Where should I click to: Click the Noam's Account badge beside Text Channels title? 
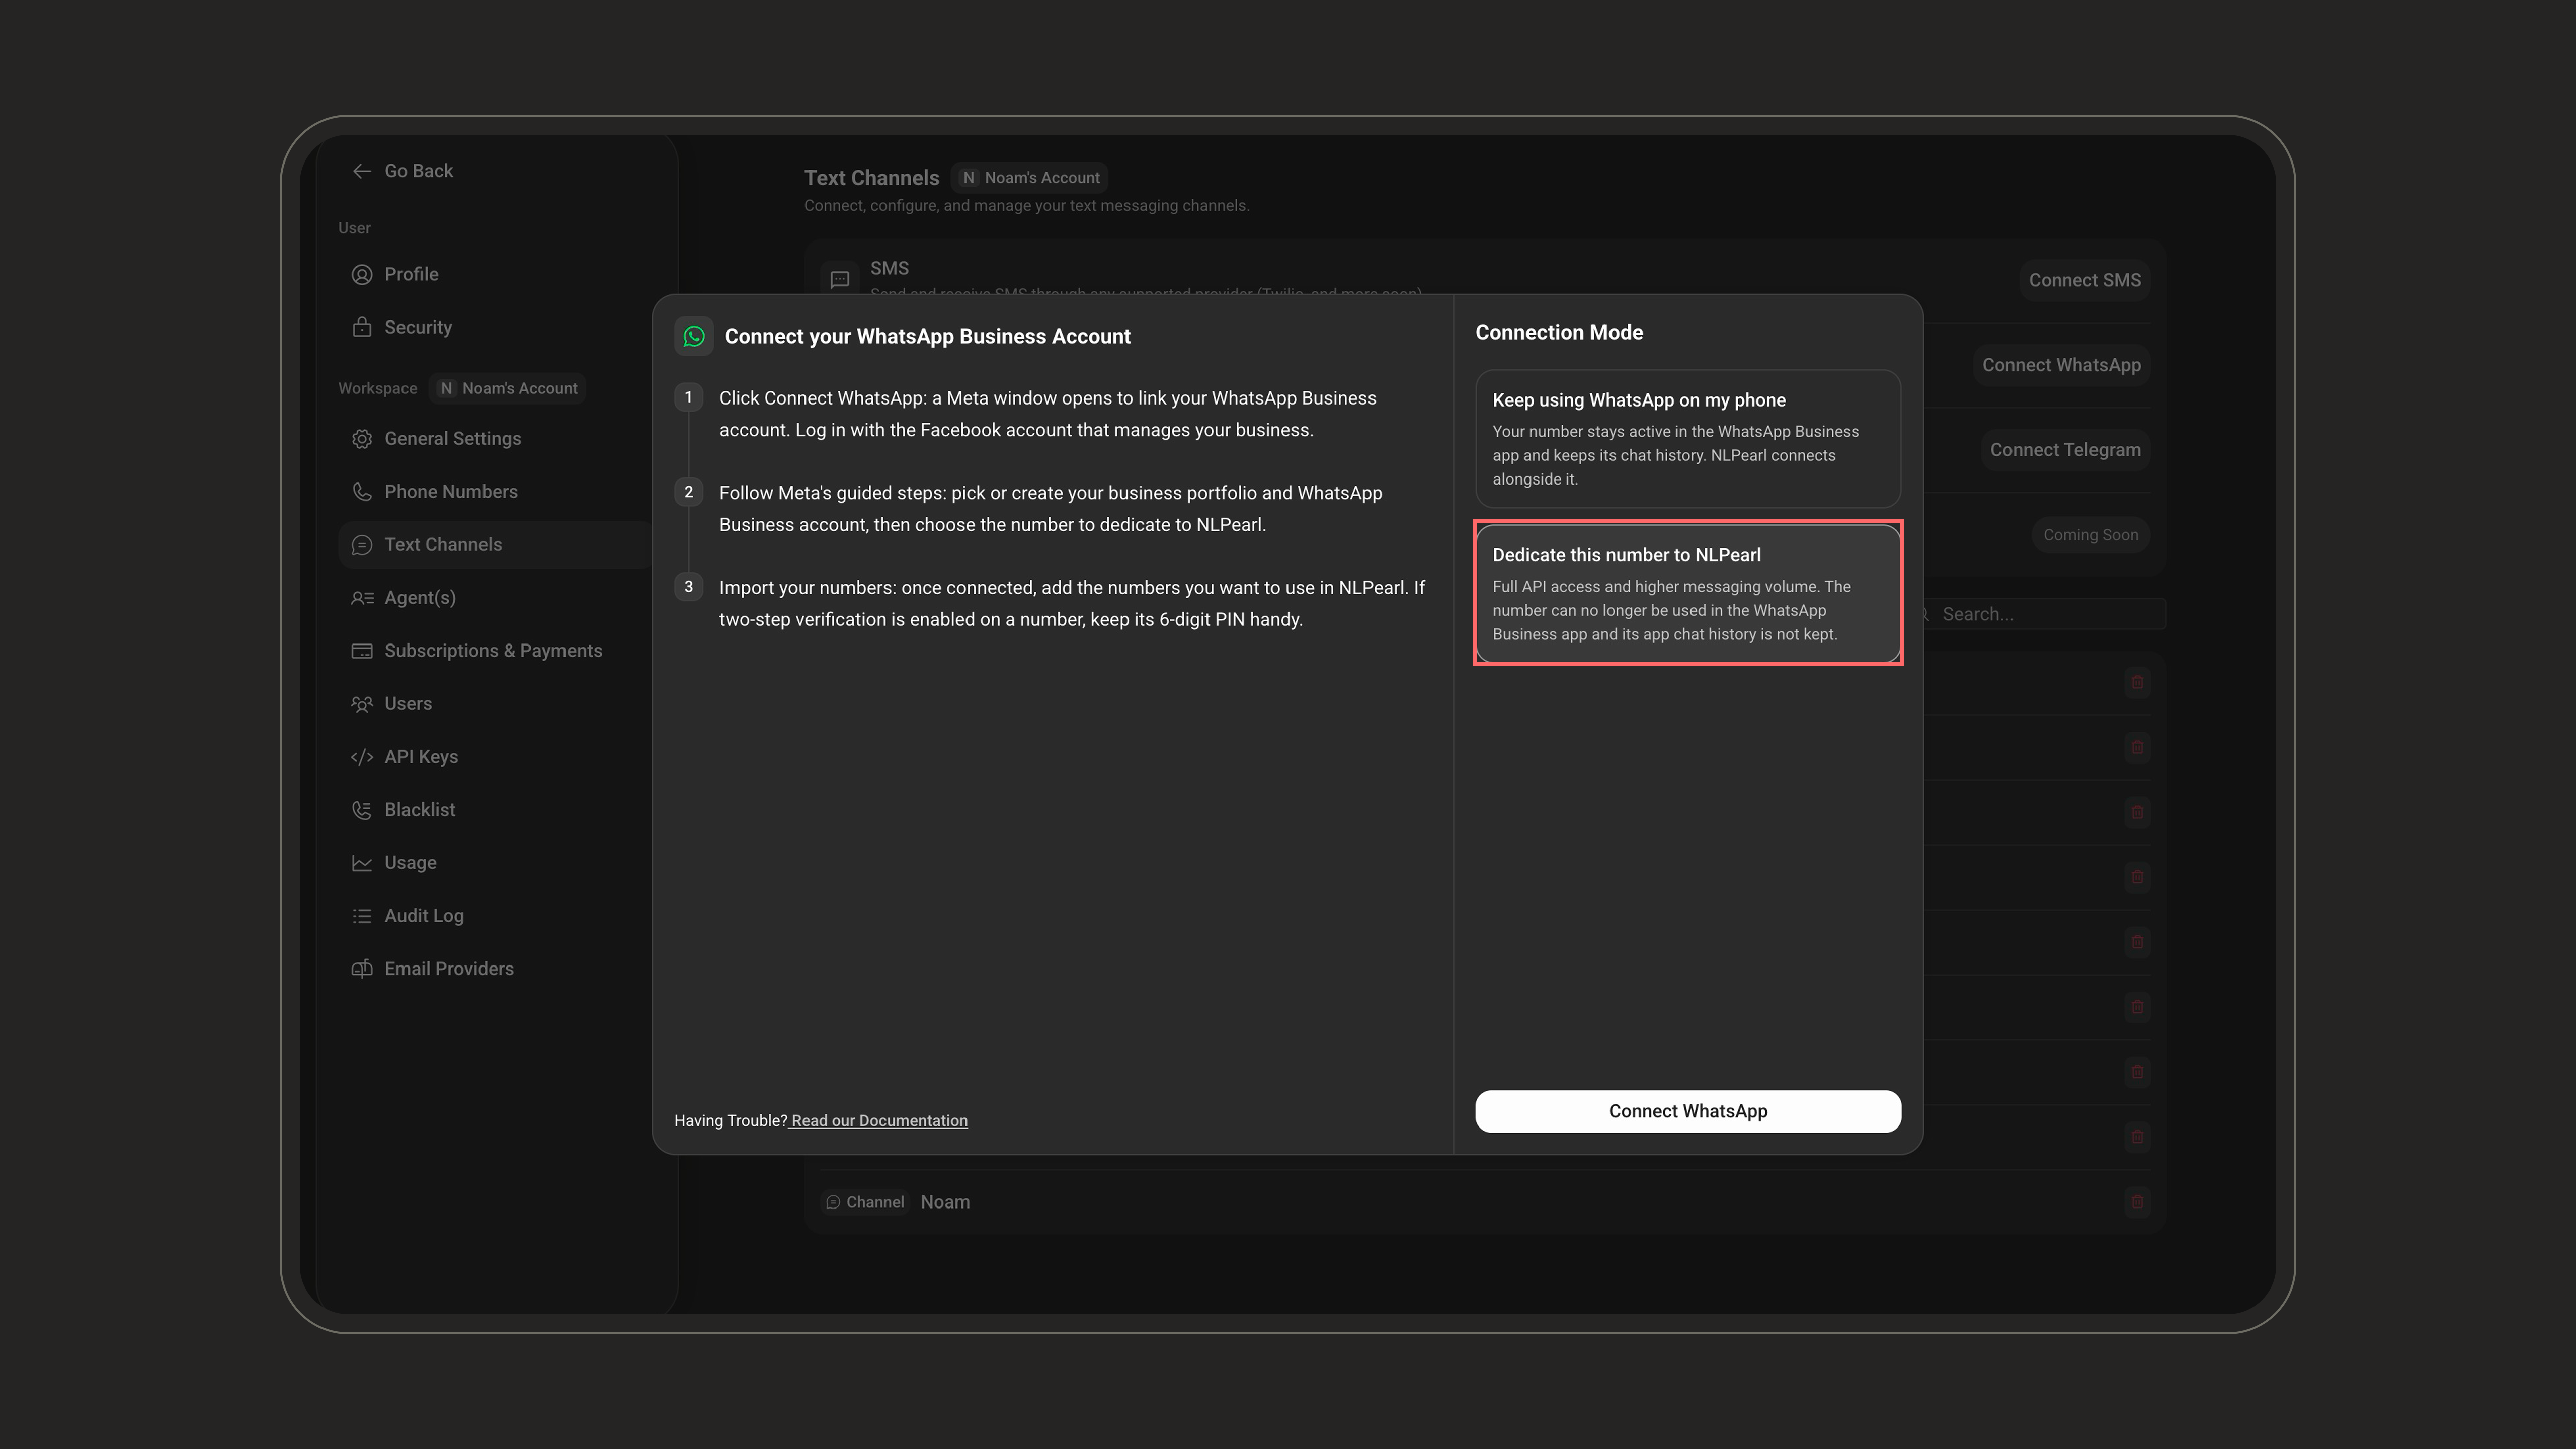1030,178
